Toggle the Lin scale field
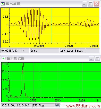This screenshot has height=109, width=101. 63,51
